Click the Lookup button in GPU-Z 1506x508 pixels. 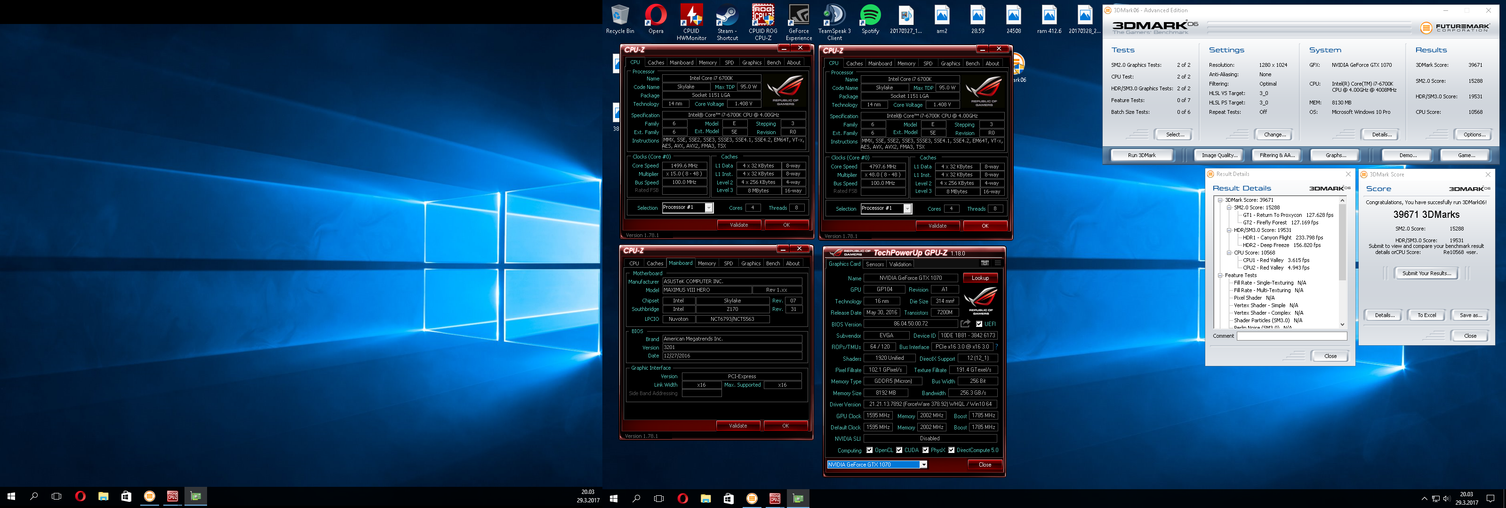(980, 278)
